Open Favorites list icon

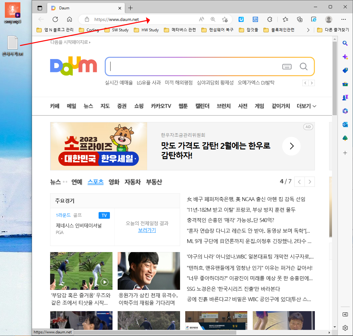coord(285,19)
